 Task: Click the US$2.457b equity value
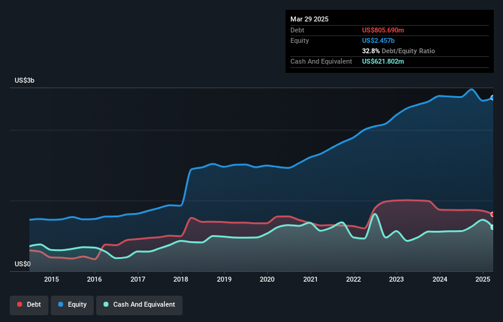coord(378,40)
